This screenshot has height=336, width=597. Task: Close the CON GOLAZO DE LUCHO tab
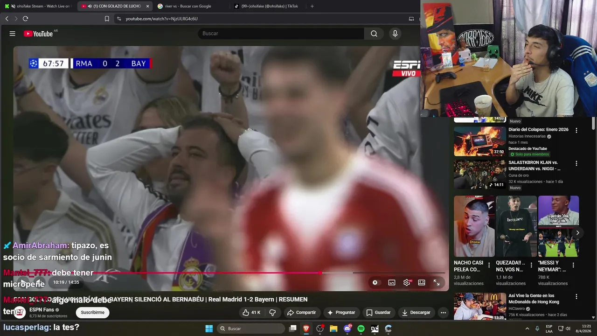(x=147, y=6)
